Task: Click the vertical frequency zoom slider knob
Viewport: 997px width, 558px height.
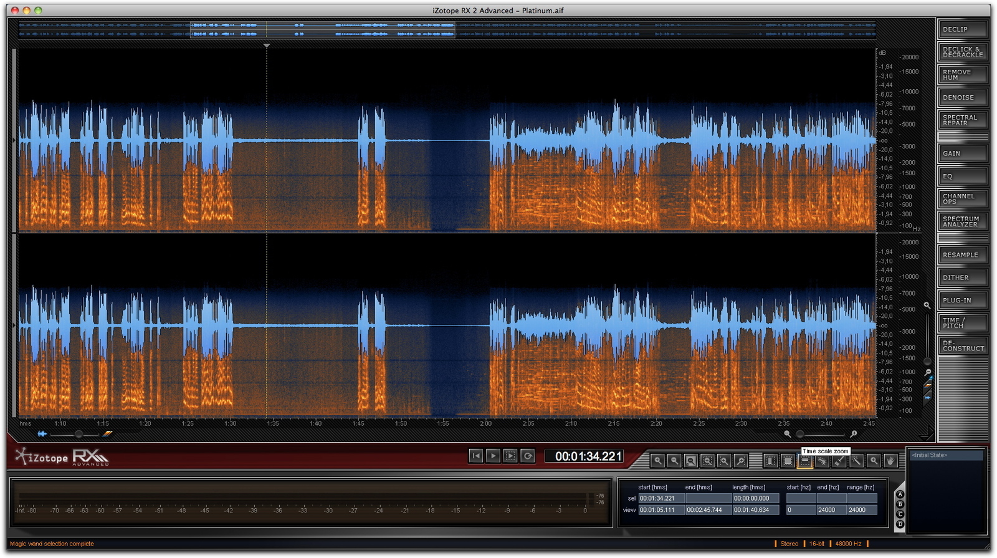Action: pyautogui.click(x=927, y=362)
